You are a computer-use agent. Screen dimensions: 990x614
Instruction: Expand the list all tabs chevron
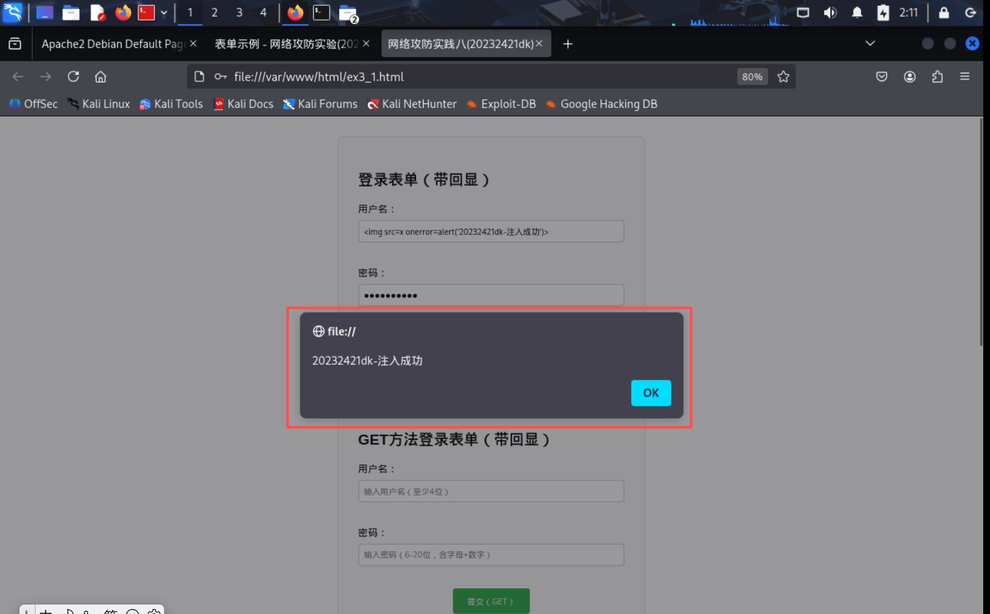coord(870,44)
